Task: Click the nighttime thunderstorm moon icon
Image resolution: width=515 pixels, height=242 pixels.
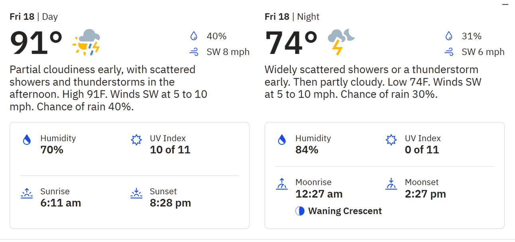Action: 341,42
